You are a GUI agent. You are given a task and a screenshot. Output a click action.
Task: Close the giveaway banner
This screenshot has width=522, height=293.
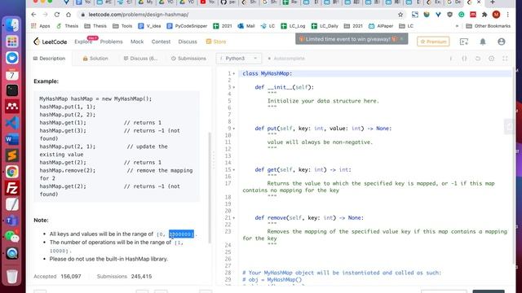(x=401, y=39)
